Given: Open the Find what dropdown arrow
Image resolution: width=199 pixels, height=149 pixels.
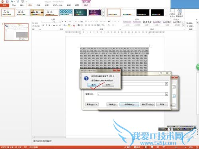Looking at the screenshot, I should click(166, 84).
